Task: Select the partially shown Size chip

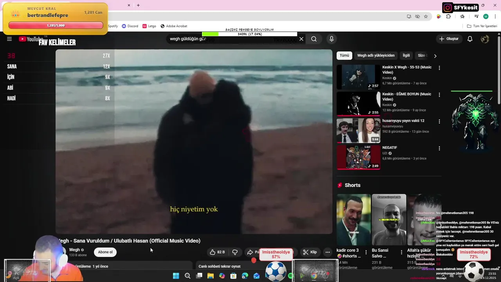Action: [x=422, y=56]
